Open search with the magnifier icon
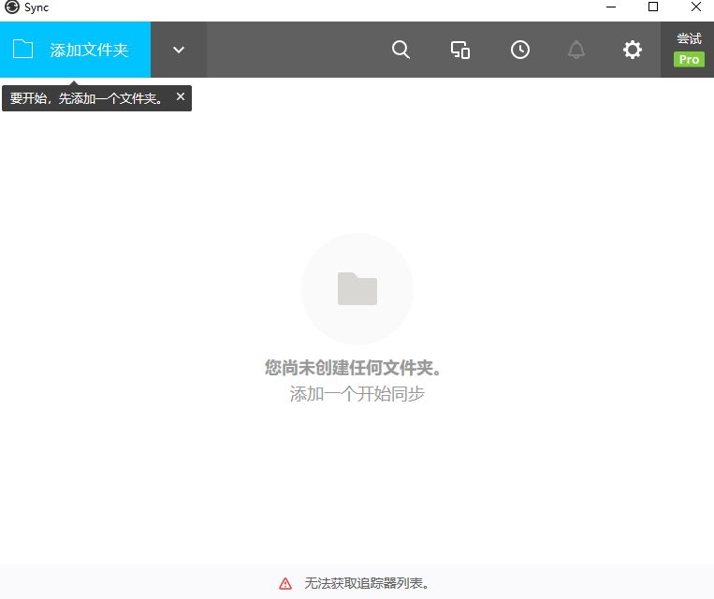Screen dimensions: 714x599 coord(401,50)
